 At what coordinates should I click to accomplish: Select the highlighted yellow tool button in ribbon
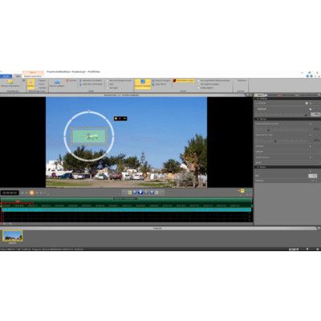tap(30, 84)
